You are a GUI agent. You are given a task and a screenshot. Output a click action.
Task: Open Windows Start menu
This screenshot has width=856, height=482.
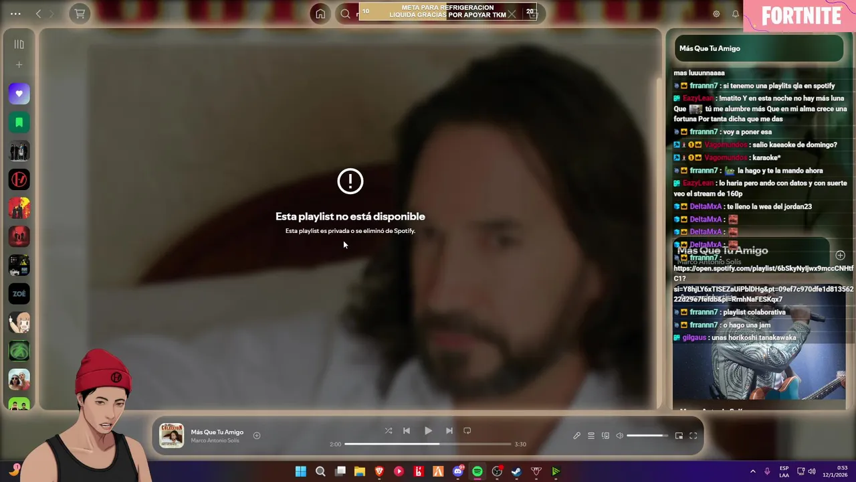pos(301,471)
